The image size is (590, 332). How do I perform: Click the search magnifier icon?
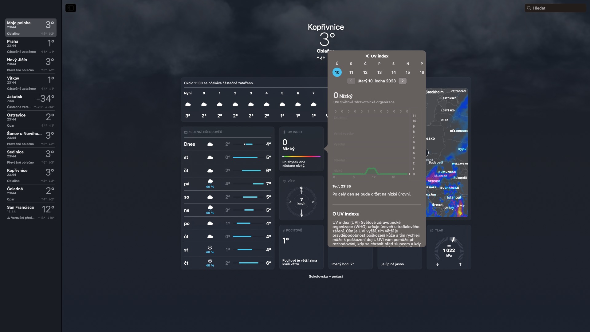pyautogui.click(x=529, y=8)
